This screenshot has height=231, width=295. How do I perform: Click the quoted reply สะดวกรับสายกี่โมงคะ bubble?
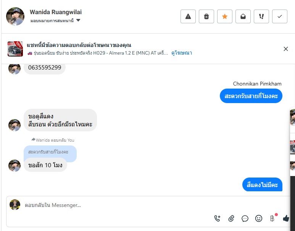[x=50, y=152]
